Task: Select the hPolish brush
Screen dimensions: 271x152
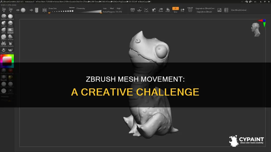Action: [10, 37]
